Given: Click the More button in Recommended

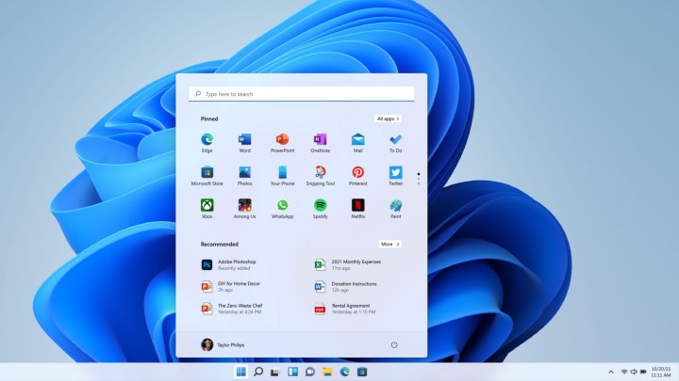Looking at the screenshot, I should point(390,244).
